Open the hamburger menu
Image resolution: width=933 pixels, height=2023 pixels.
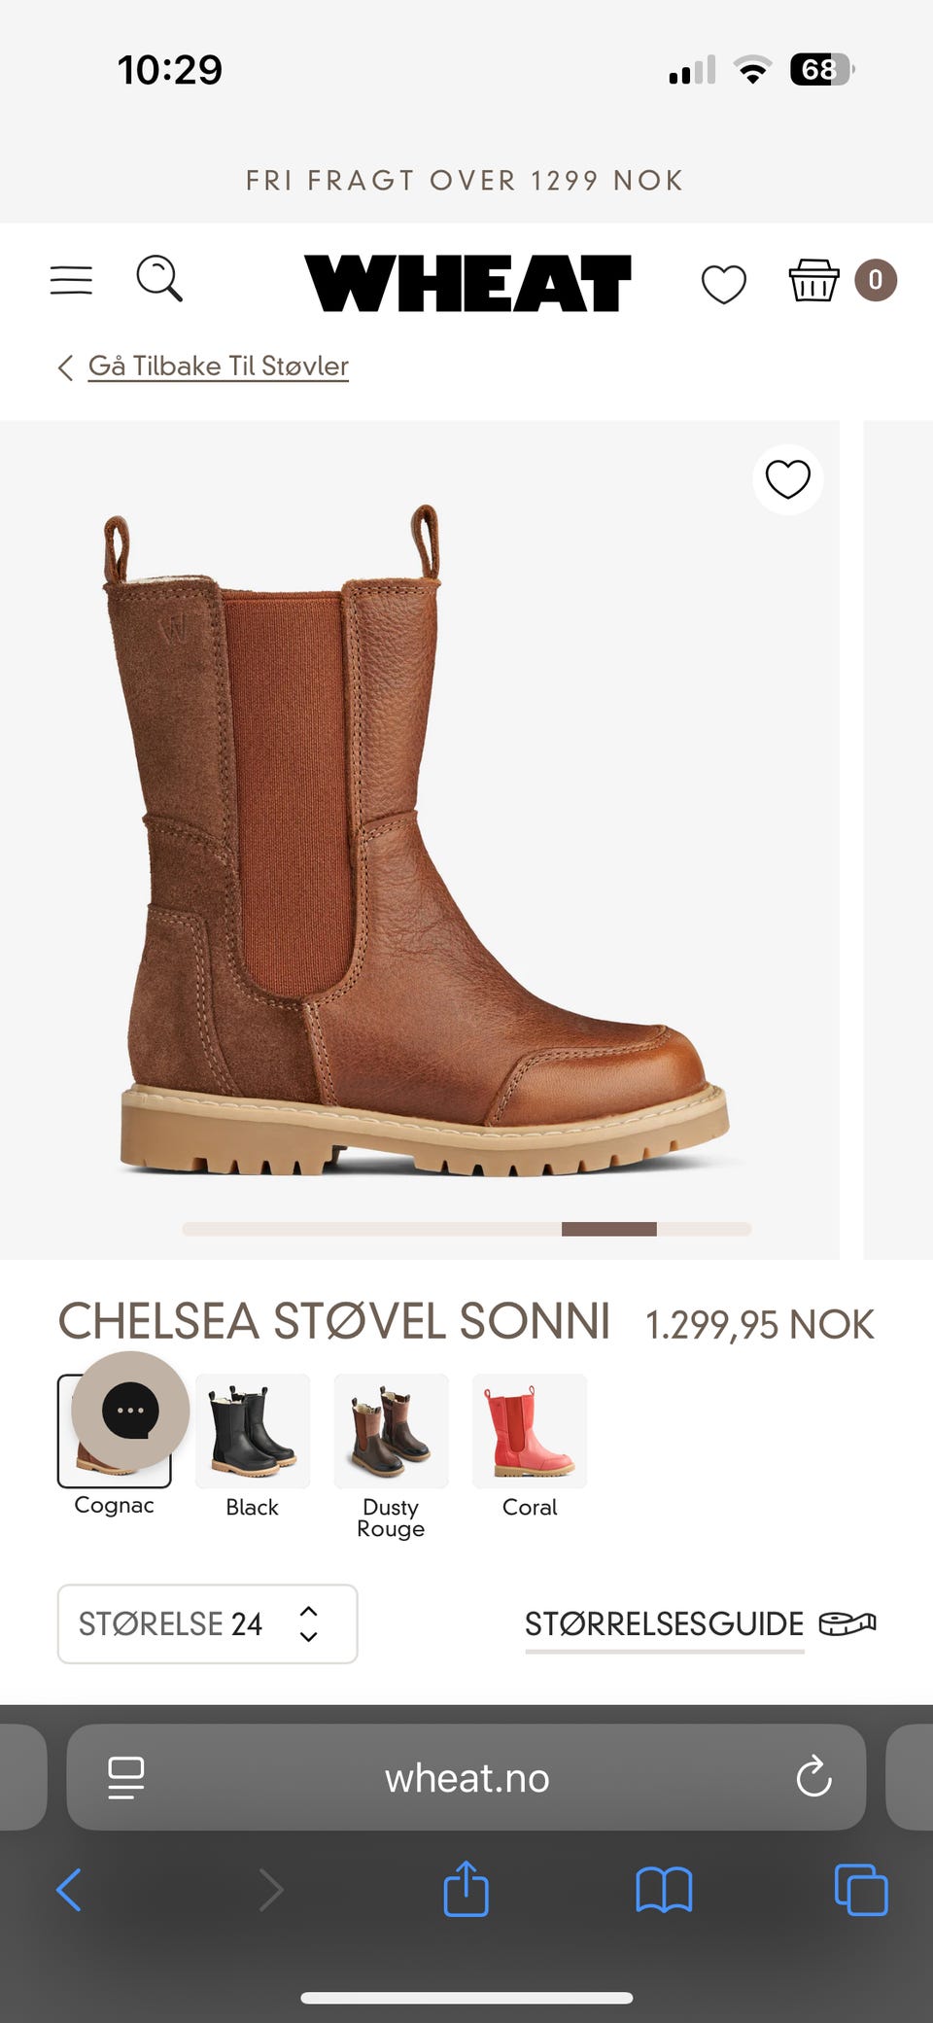(71, 280)
